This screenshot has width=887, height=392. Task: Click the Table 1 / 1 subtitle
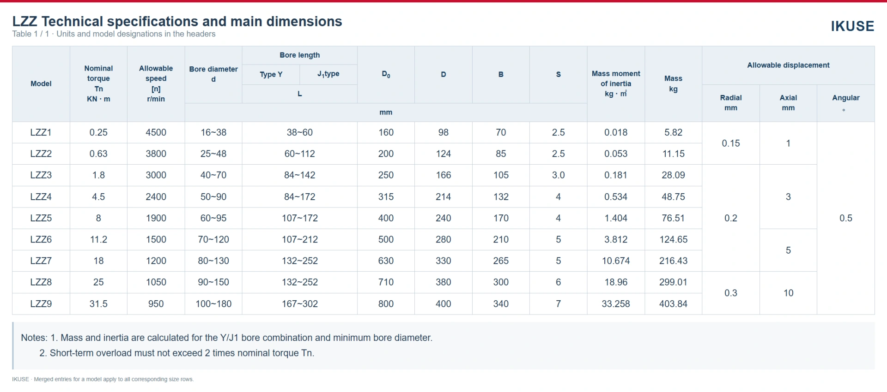pos(114,34)
